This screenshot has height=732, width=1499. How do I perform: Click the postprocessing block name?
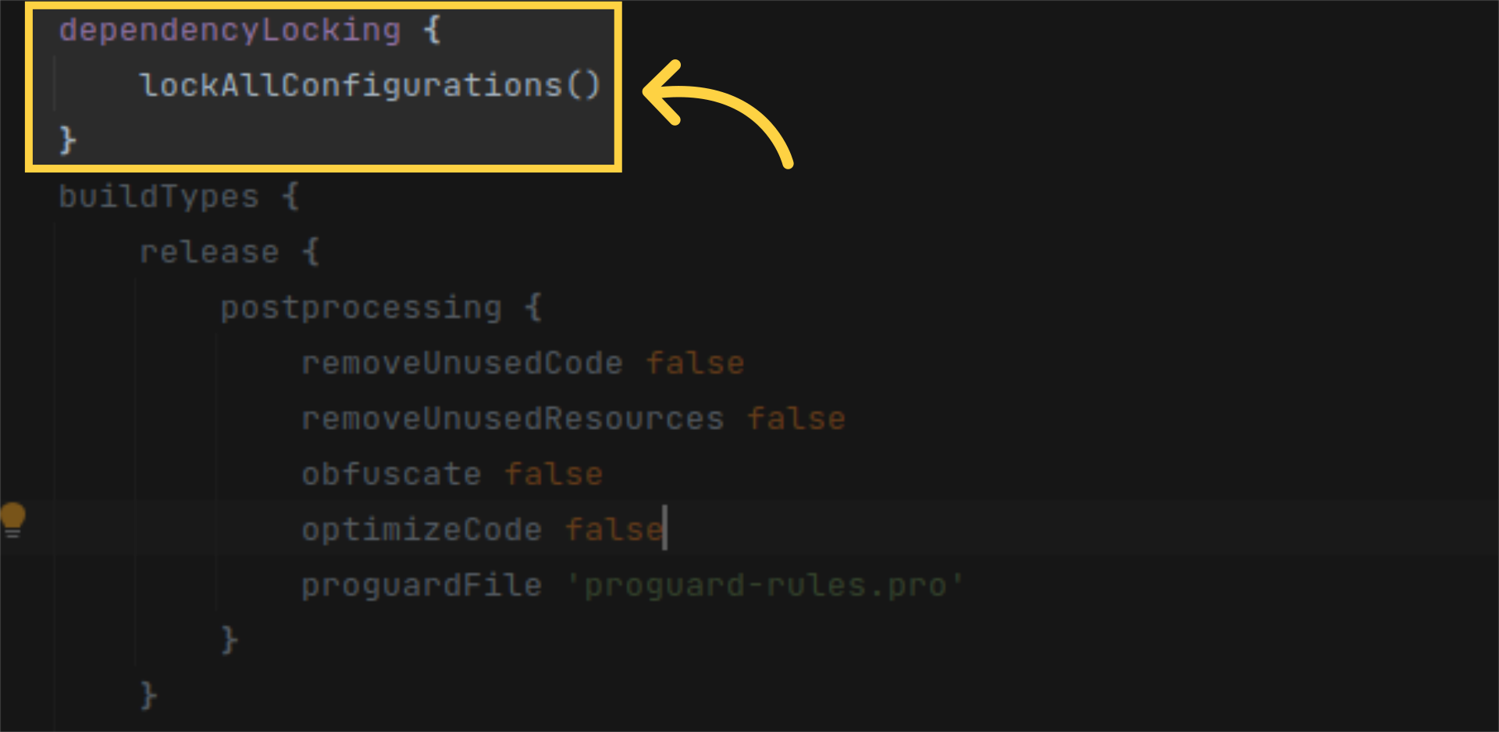[361, 307]
